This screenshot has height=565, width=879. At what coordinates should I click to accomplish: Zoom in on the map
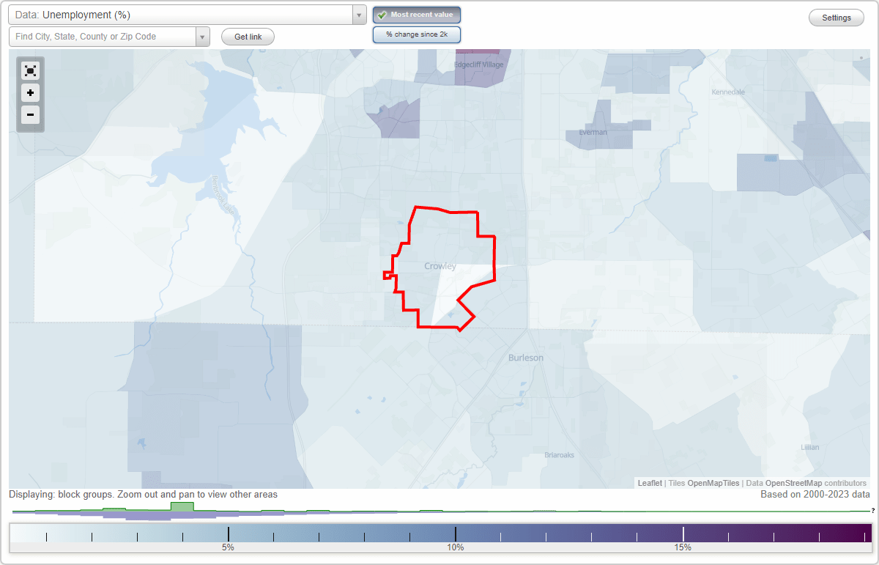point(30,93)
